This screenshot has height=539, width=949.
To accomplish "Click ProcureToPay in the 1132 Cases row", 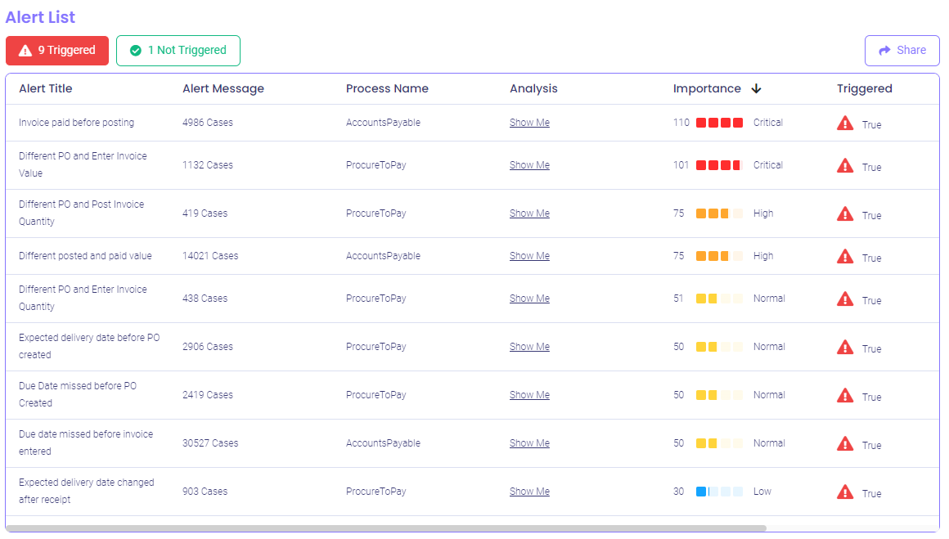I will click(376, 164).
